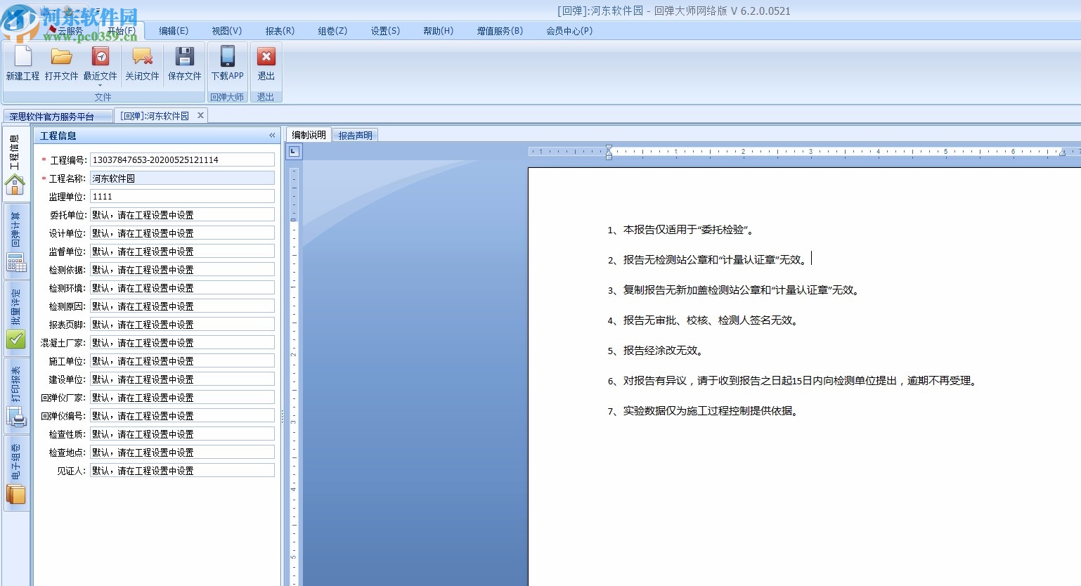Click the 混凝土厂家 input field
The height and width of the screenshot is (586, 1081).
(x=182, y=343)
